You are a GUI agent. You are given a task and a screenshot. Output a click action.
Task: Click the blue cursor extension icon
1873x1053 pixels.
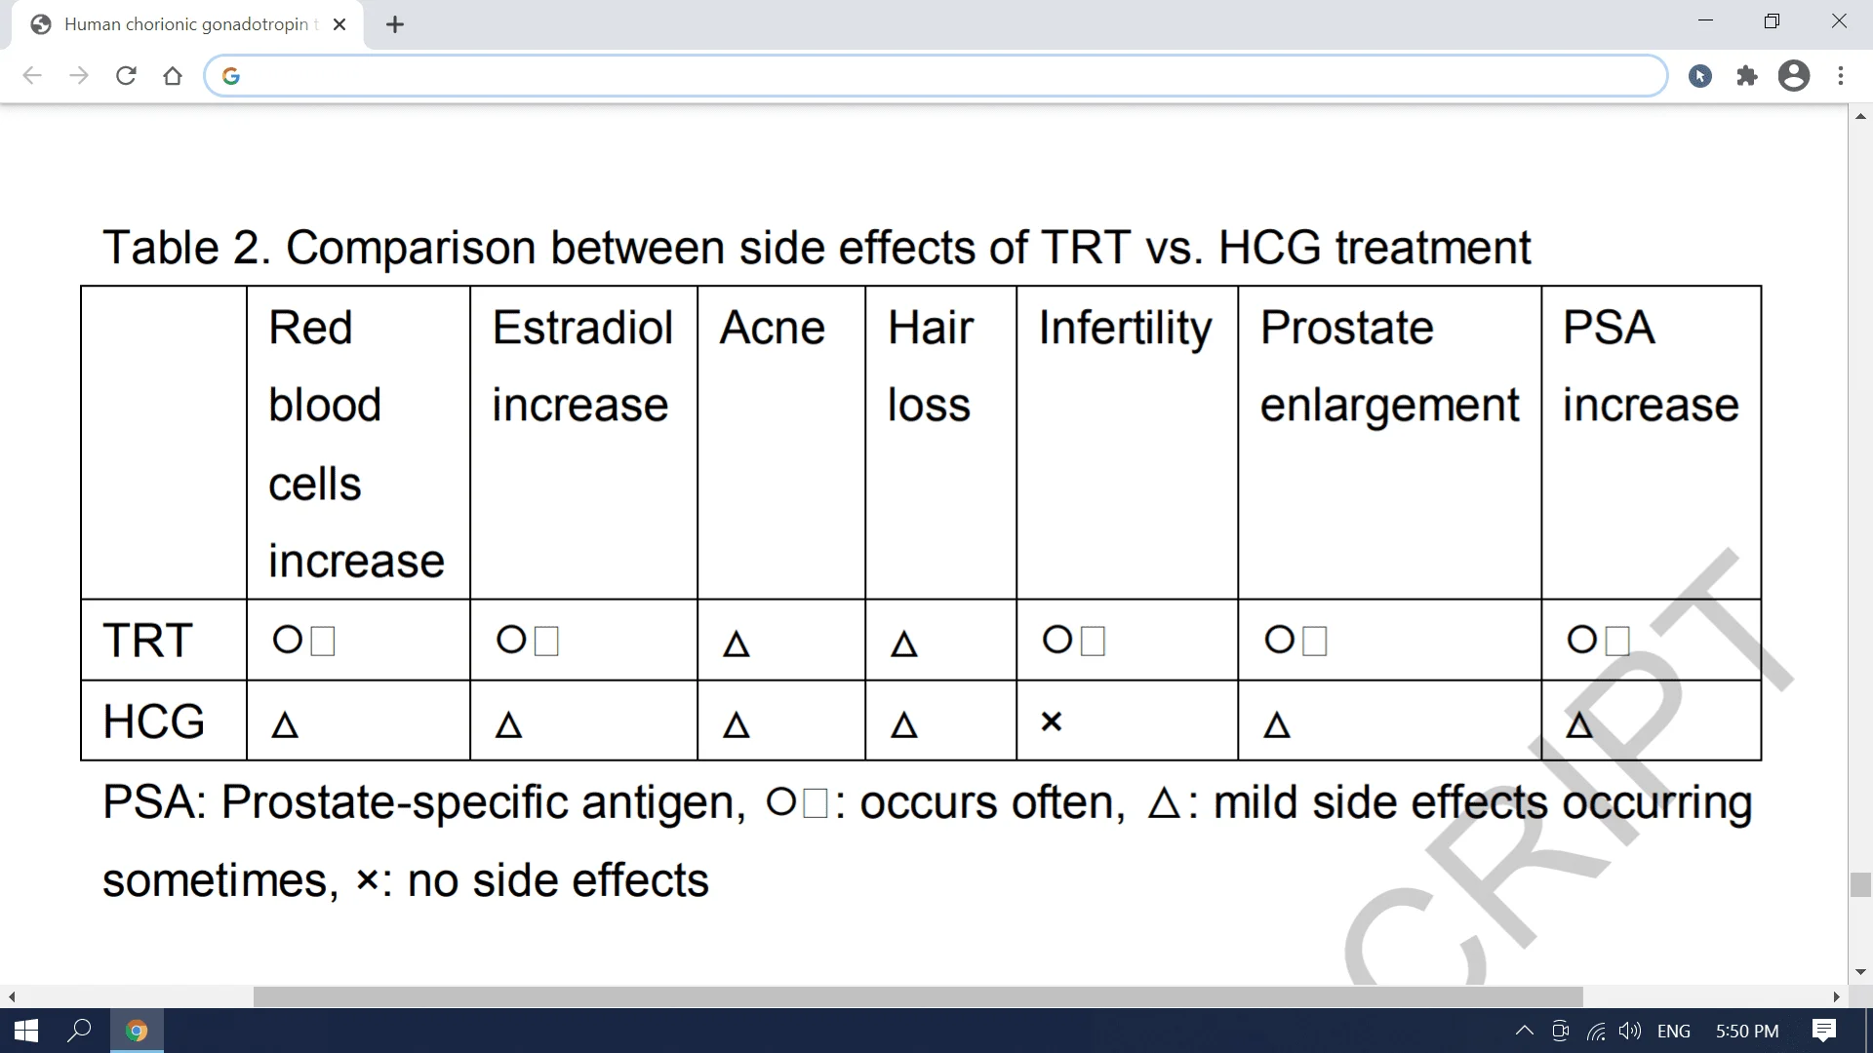point(1700,76)
